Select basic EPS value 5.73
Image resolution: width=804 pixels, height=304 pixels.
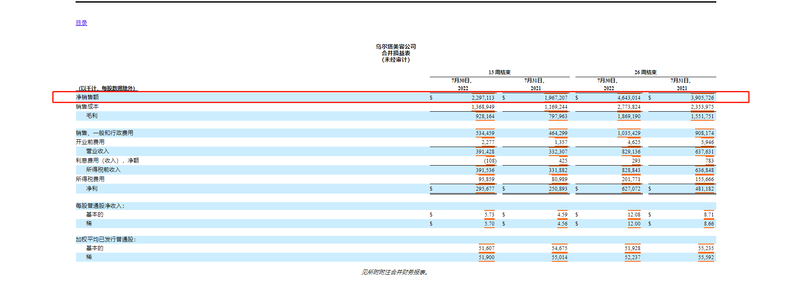(x=489, y=215)
